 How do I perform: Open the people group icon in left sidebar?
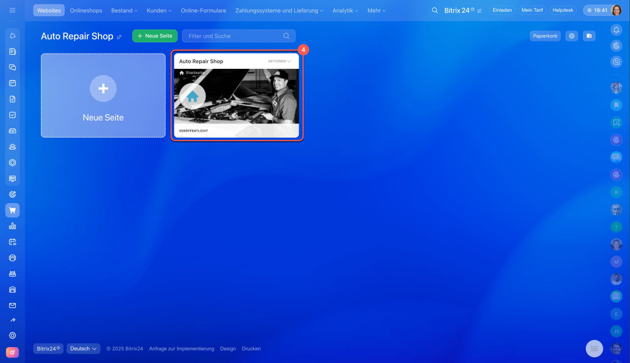[x=13, y=147]
